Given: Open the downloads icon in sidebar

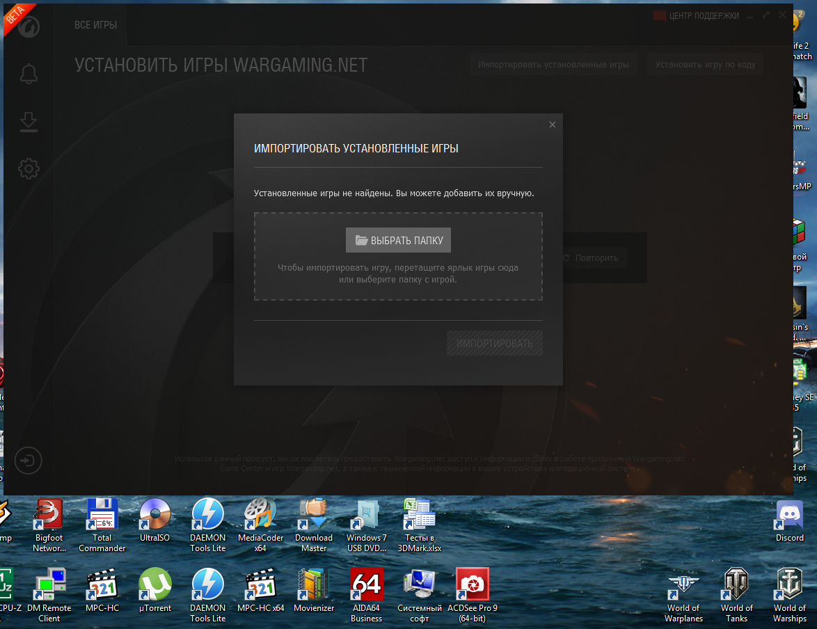Looking at the screenshot, I should coord(29,122).
